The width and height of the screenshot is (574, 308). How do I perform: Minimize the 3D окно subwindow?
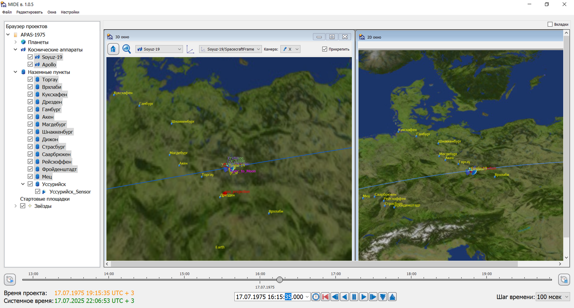[x=319, y=37]
